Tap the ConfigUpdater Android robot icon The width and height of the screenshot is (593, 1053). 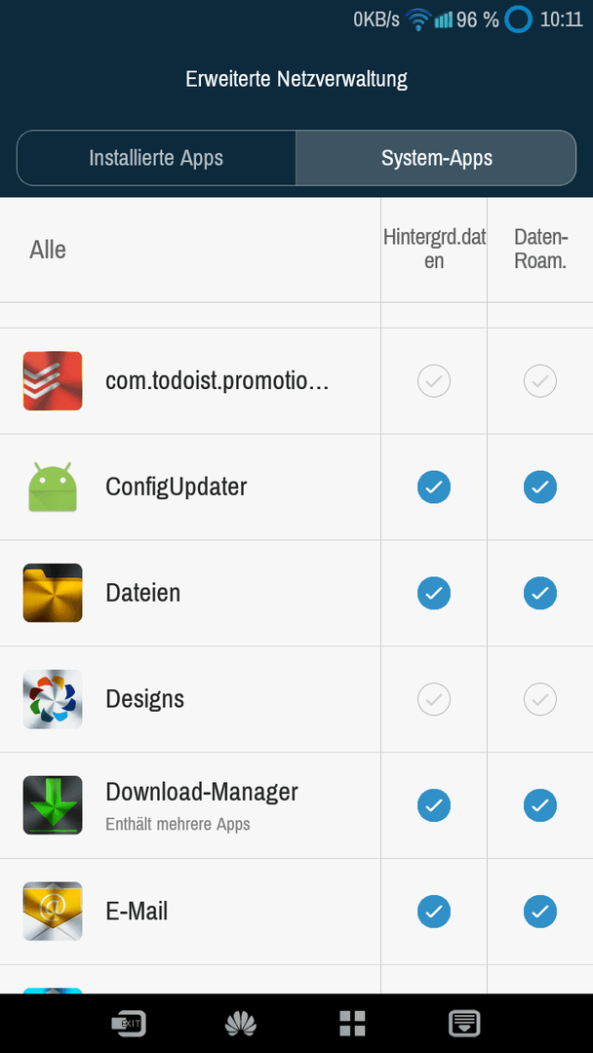(x=53, y=487)
